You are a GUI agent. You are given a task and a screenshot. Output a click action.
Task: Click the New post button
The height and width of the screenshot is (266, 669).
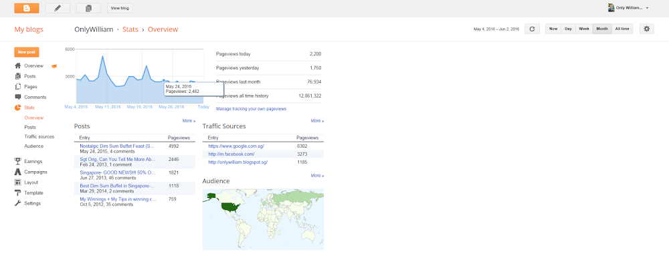coord(27,52)
